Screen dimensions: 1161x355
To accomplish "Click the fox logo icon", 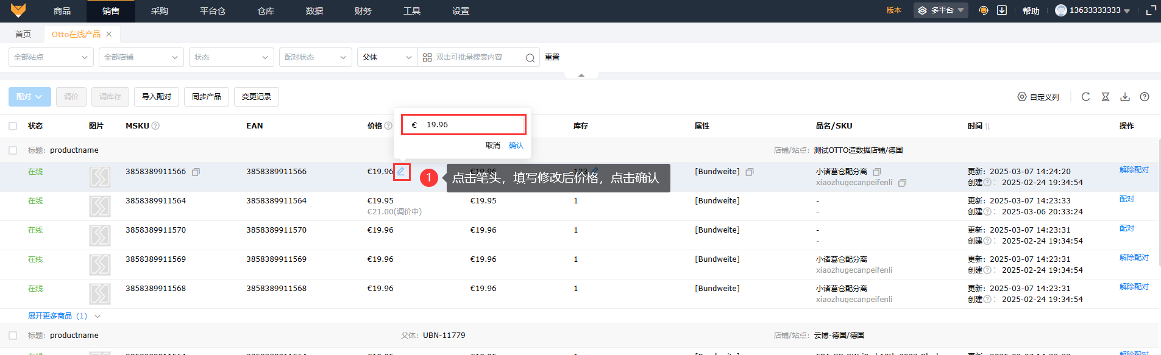I will pos(18,10).
